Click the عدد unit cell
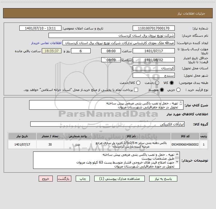 click(78, 144)
